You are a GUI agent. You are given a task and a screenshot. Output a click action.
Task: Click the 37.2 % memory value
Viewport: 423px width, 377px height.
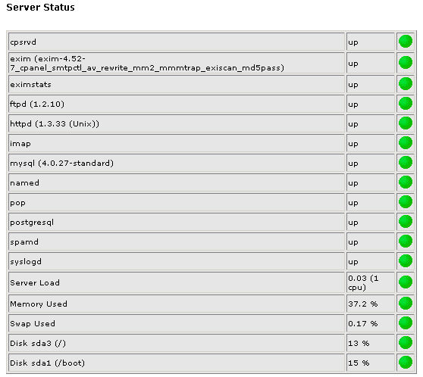[362, 304]
